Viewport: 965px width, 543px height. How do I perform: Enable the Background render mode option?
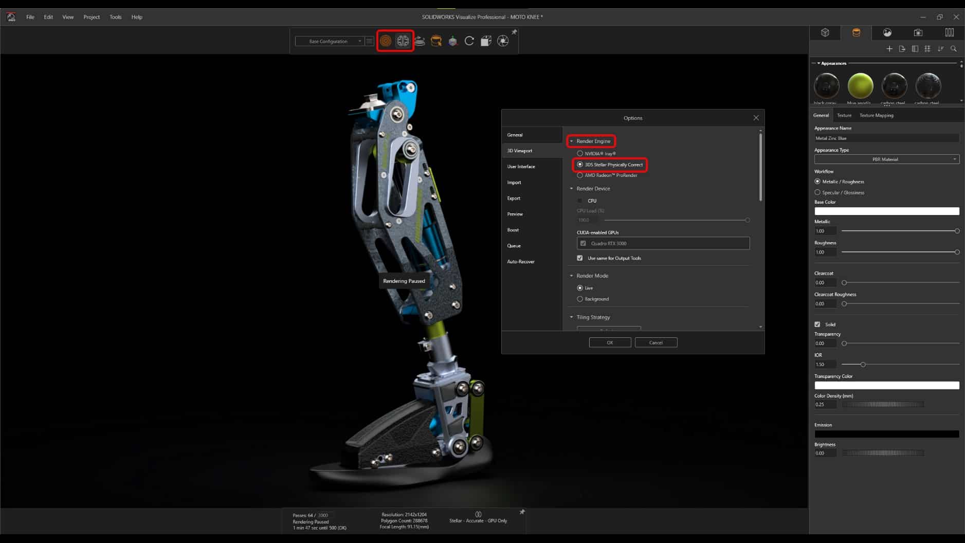[x=580, y=299]
